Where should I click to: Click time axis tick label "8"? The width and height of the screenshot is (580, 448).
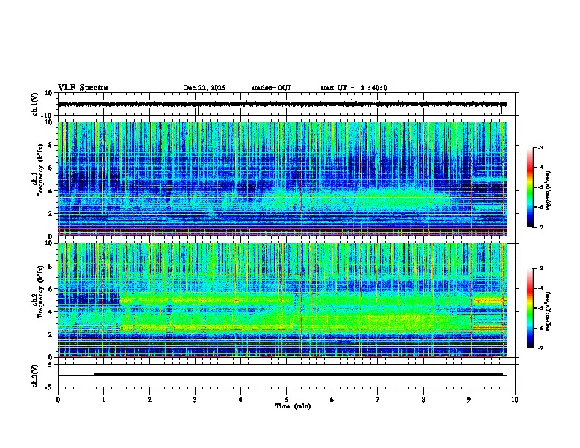pyautogui.click(x=423, y=400)
